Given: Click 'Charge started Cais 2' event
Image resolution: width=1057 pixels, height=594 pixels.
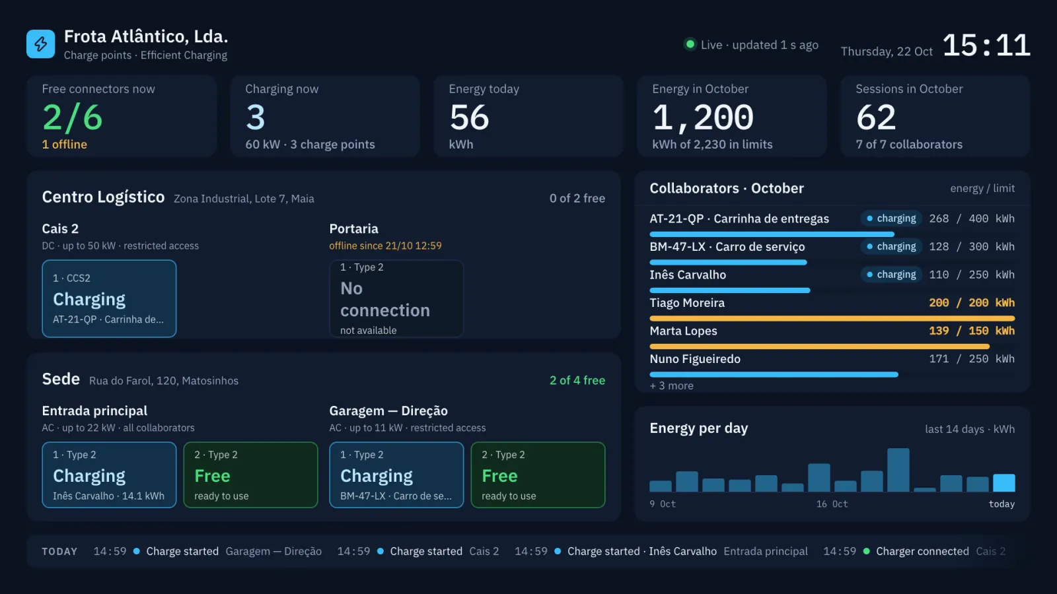Looking at the screenshot, I should point(418,551).
